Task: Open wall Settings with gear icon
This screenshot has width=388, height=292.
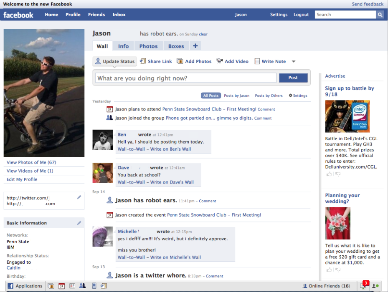Action: click(298, 96)
